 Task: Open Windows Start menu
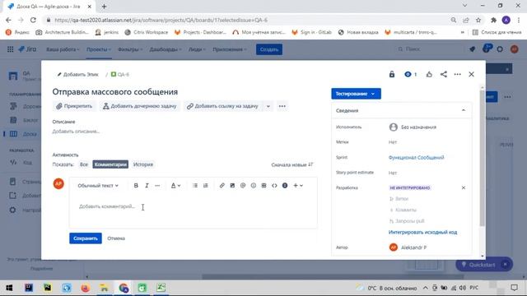9,288
